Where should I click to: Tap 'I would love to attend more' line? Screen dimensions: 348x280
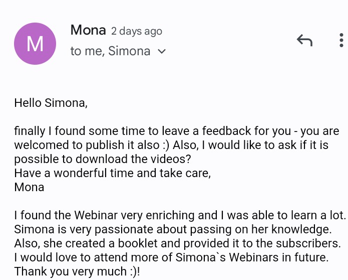(x=171, y=257)
